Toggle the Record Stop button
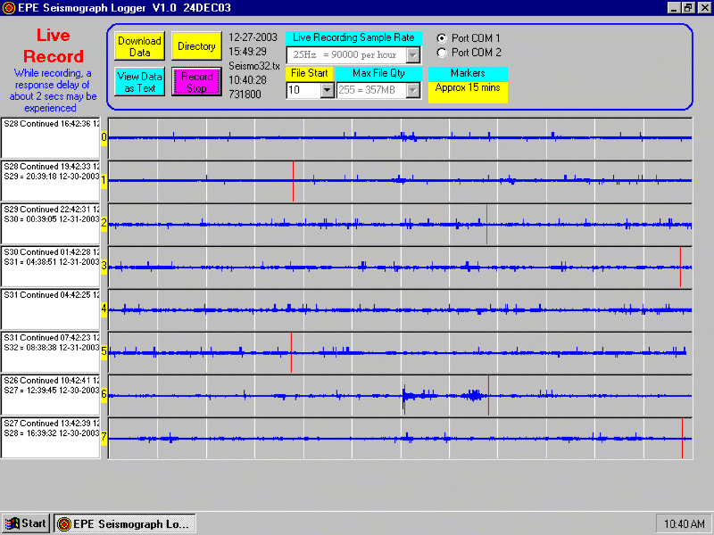Screen dimensions: 714x535 click(x=196, y=82)
